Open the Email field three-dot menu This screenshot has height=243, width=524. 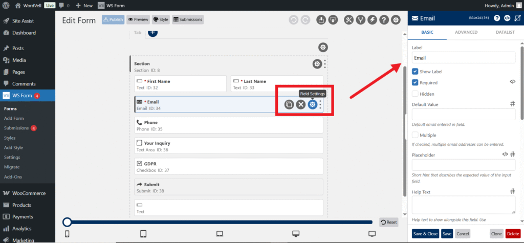(321, 104)
